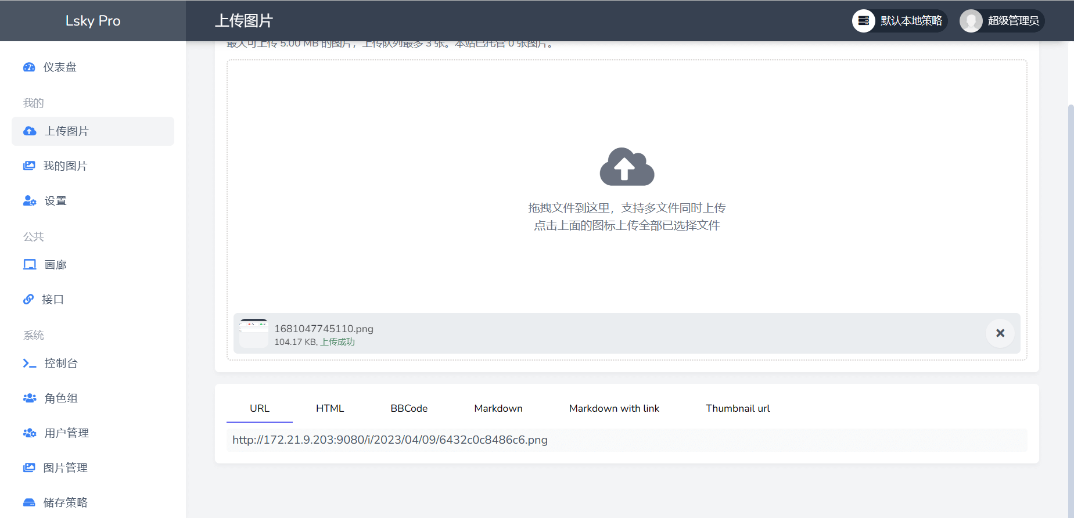Open 储存策略 storage strategy page
The image size is (1074, 518).
coord(65,502)
